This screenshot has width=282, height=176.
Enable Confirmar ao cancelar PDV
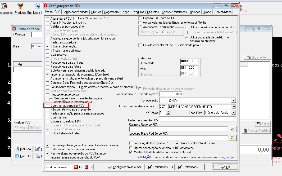pos(47,105)
